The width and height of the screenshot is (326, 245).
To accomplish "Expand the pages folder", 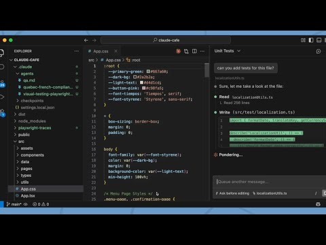I will 18,169.
